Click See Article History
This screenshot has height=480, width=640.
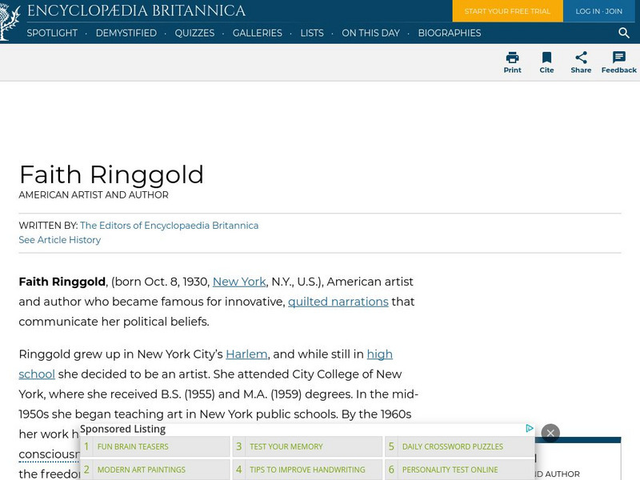click(59, 239)
